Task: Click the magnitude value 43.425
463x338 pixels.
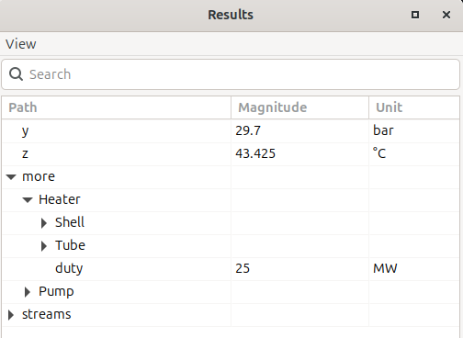Action: coord(255,153)
